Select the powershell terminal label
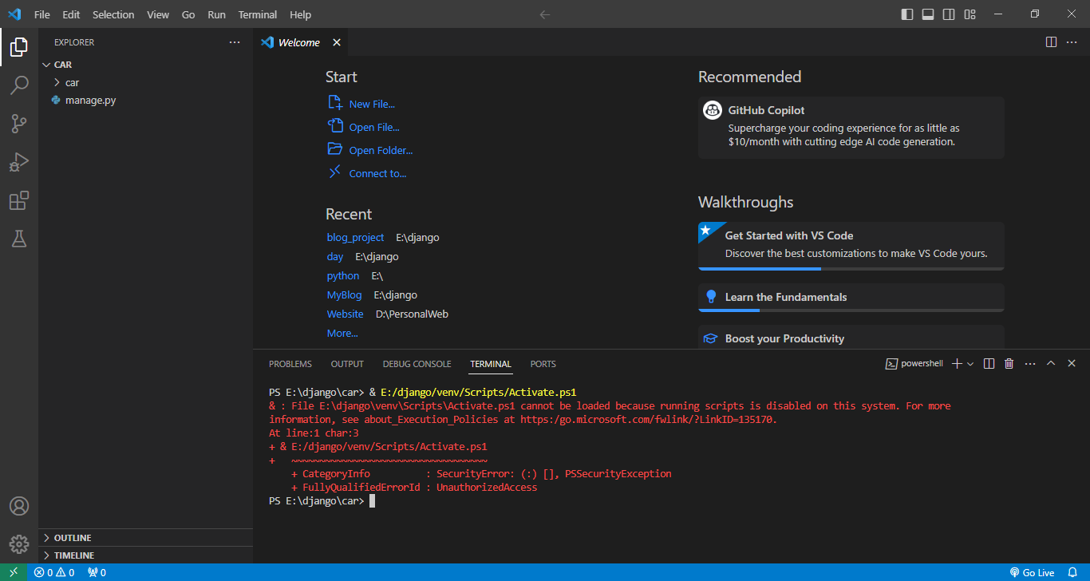 914,363
